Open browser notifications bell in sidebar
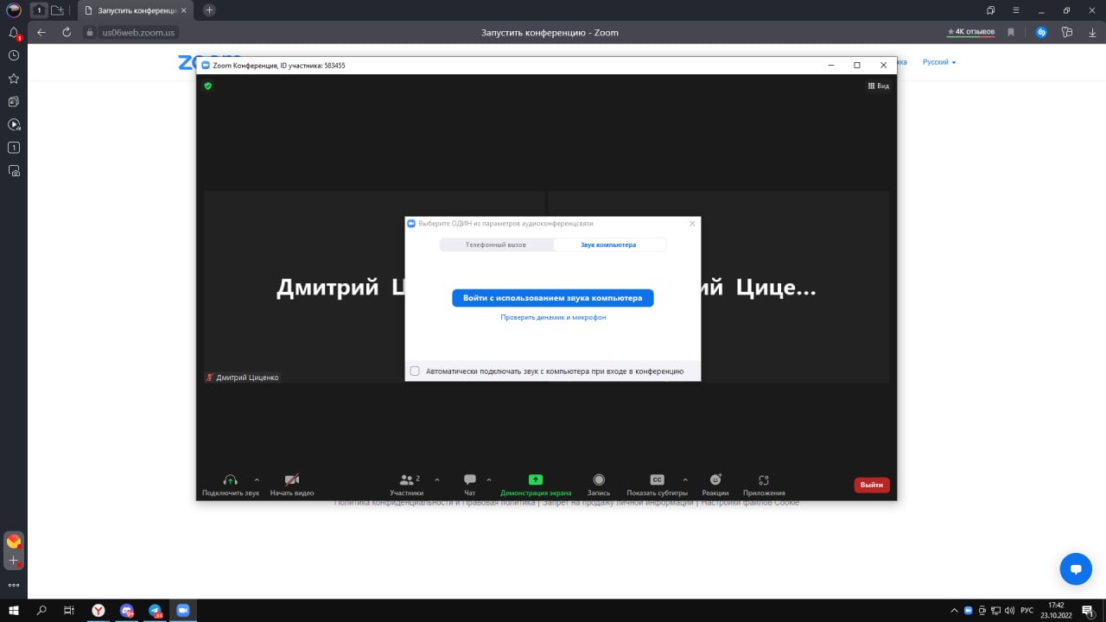Viewport: 1106px width, 622px height. (14, 33)
